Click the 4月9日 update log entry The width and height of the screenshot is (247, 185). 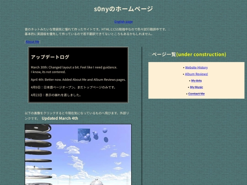click(x=73, y=87)
